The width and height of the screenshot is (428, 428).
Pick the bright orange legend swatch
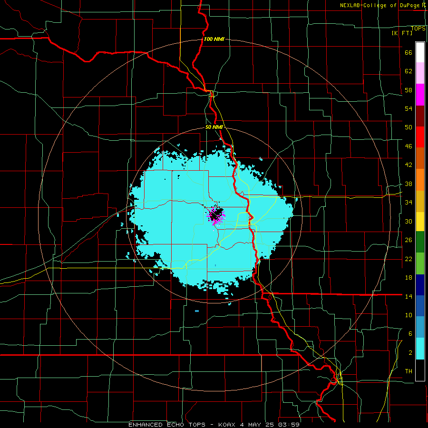(x=420, y=180)
